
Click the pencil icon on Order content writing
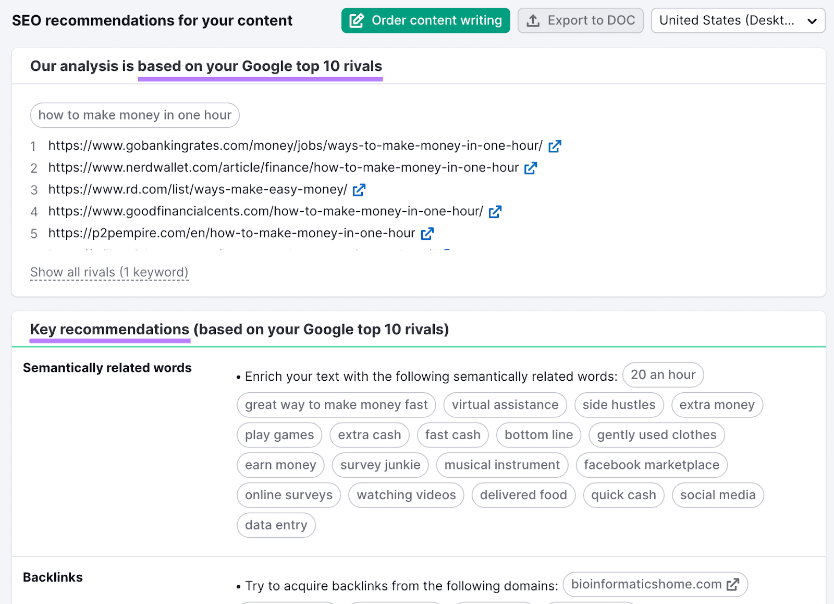click(x=357, y=20)
